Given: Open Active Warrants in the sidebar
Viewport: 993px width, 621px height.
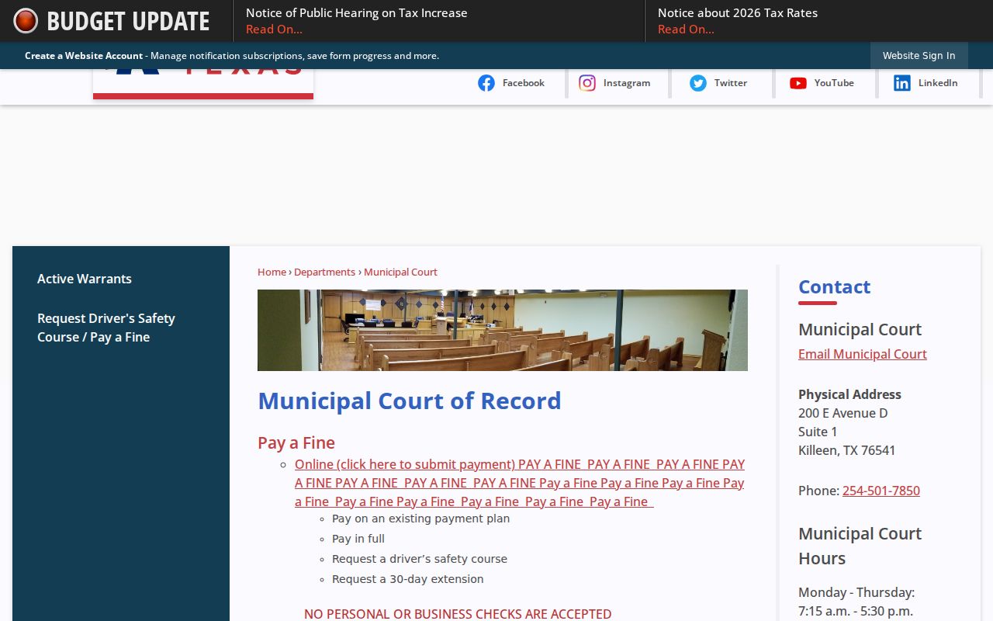Looking at the screenshot, I should click(85, 279).
